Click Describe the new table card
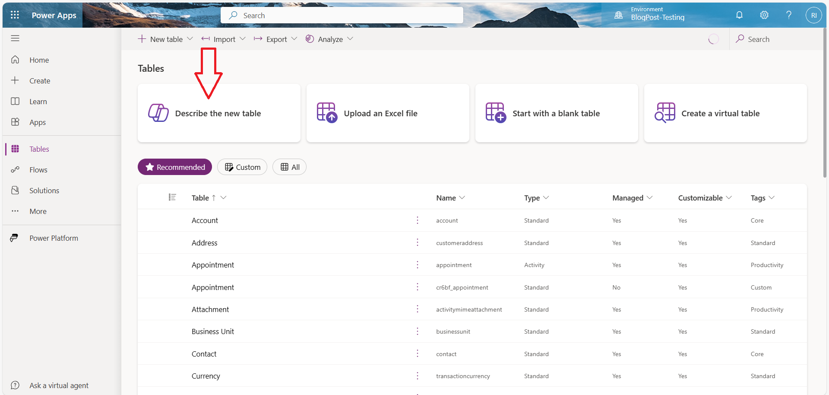The height and width of the screenshot is (395, 829). point(219,113)
